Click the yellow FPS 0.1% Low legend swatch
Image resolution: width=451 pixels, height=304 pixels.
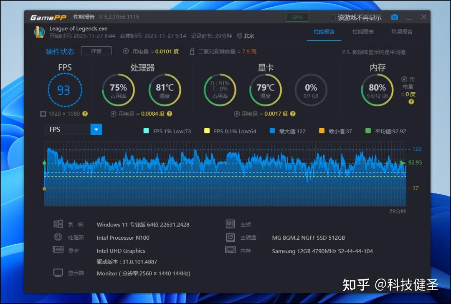[x=207, y=131]
